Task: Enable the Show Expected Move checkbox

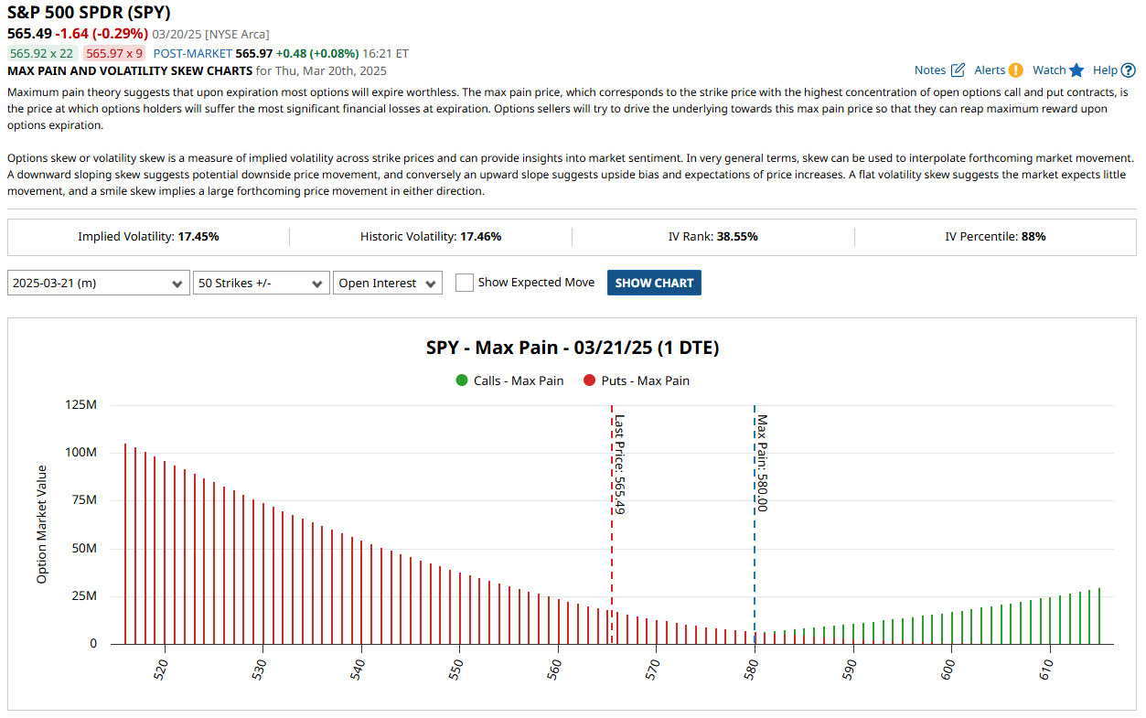Action: 465,283
